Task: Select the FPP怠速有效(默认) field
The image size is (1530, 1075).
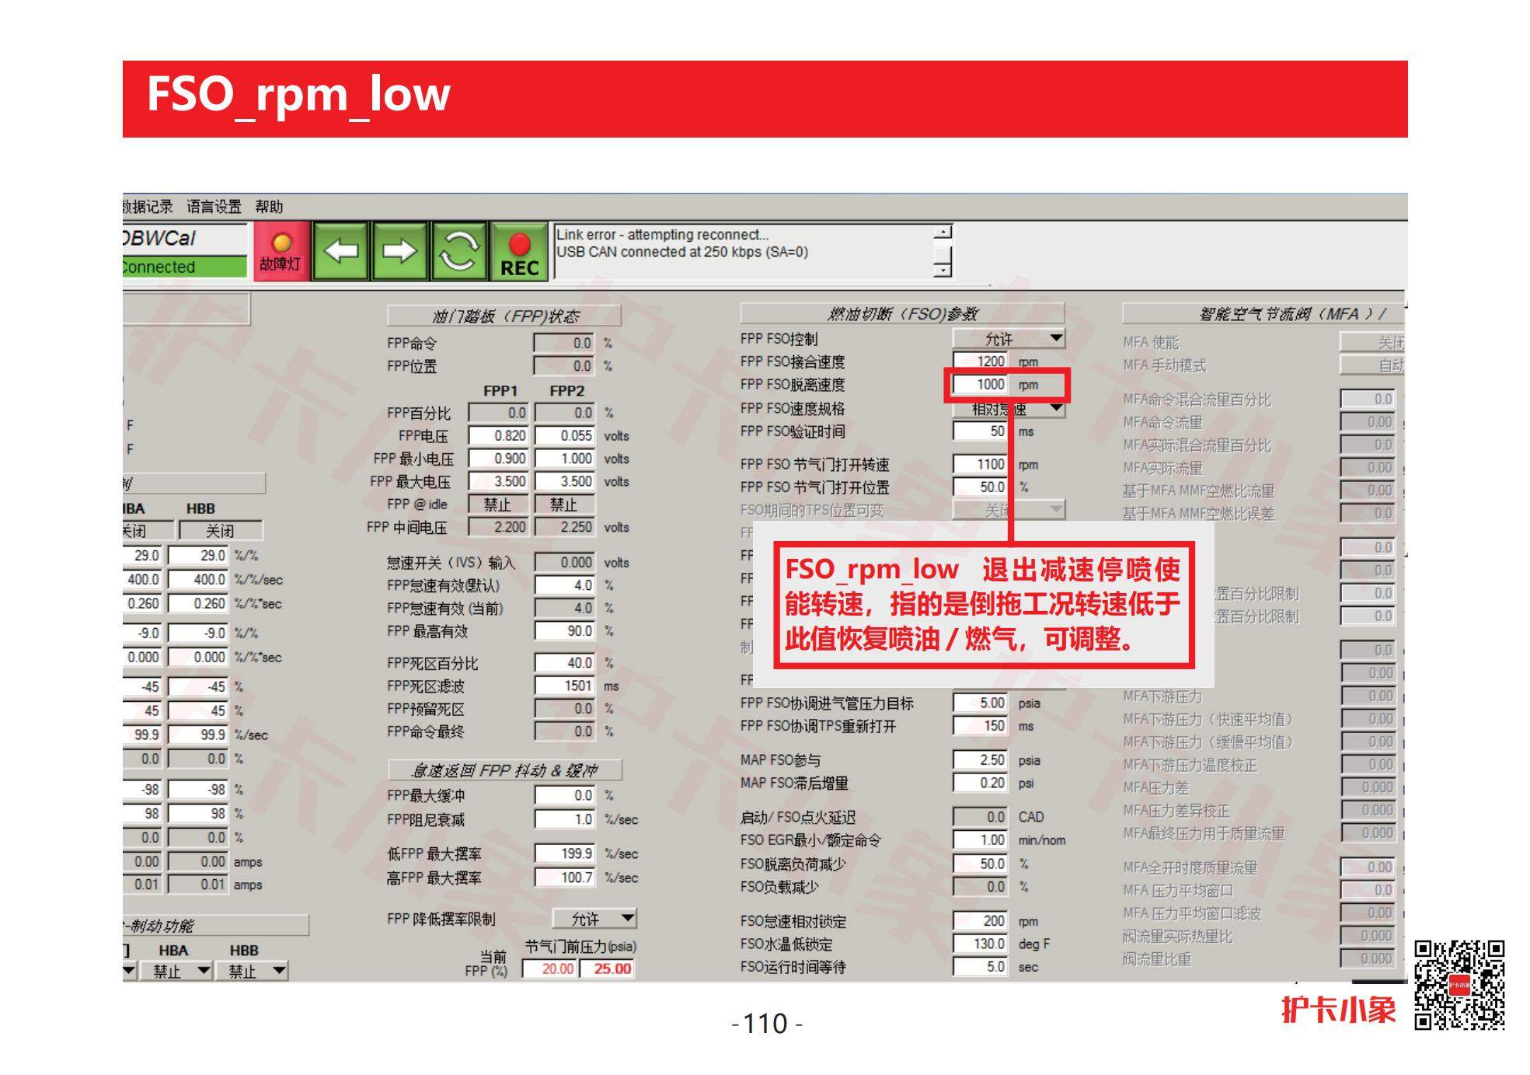Action: [x=565, y=585]
